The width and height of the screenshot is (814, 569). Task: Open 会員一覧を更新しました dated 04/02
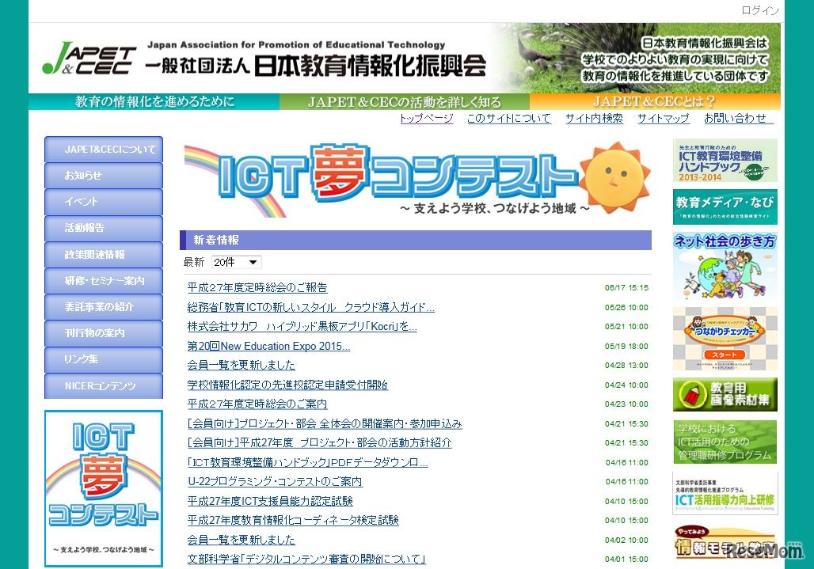coord(241,540)
